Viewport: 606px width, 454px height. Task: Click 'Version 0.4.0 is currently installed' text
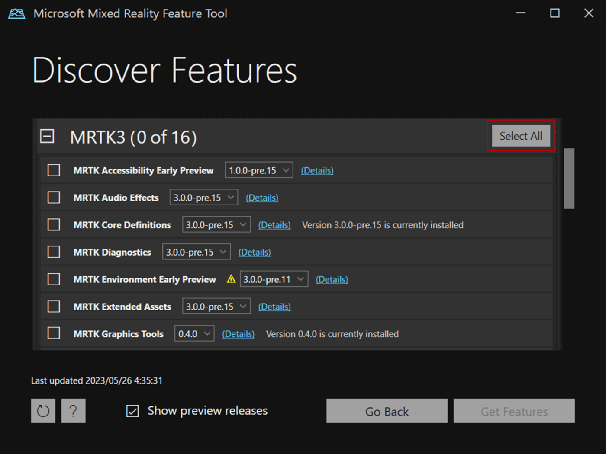(x=332, y=334)
